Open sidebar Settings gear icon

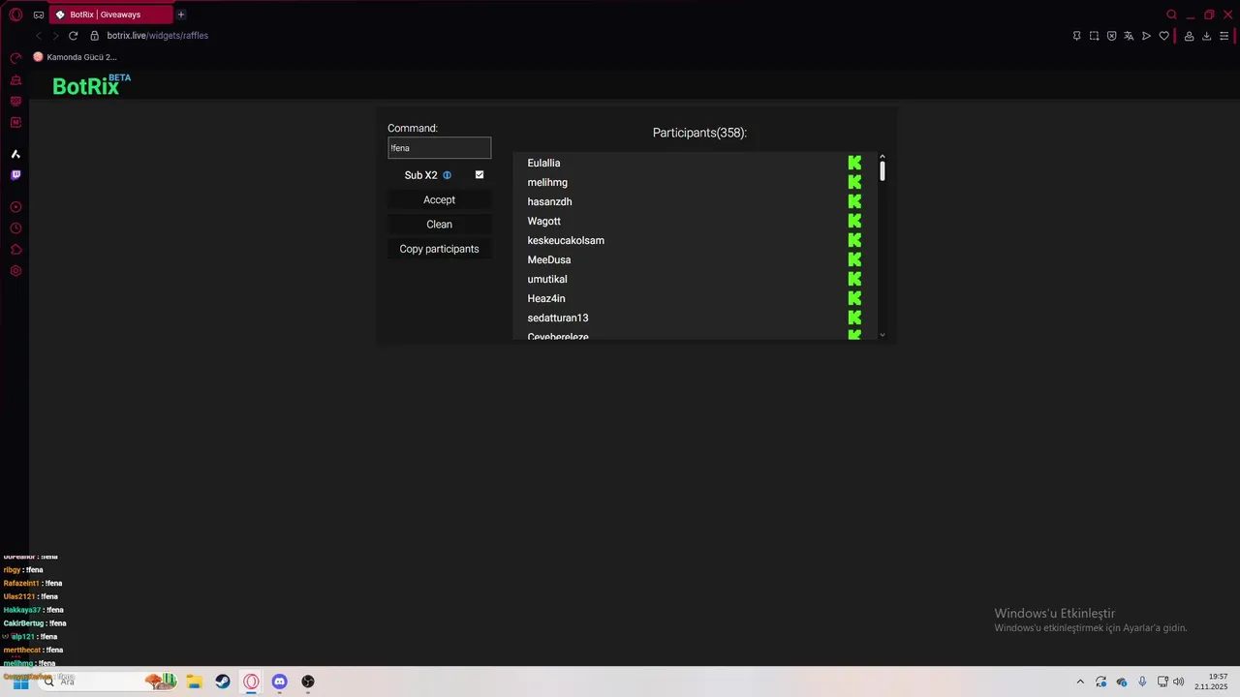(x=15, y=271)
